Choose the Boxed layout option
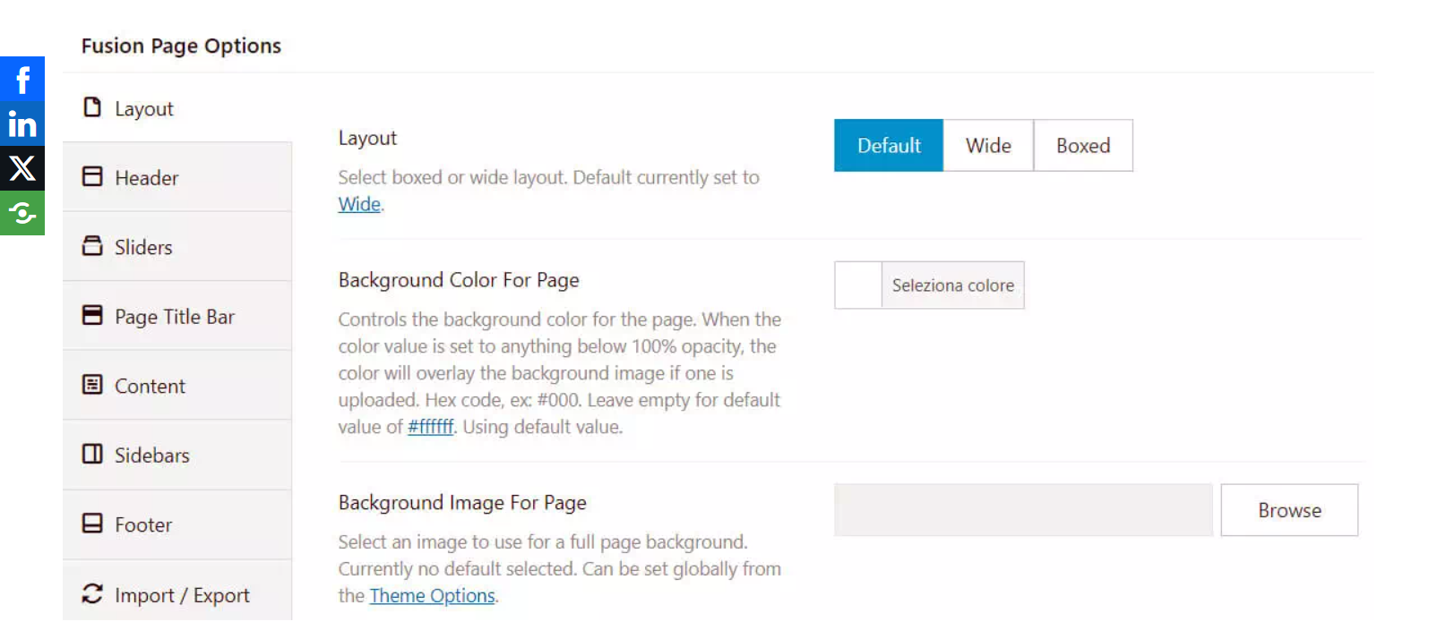Screen dimensions: 1454x630 (x=1083, y=145)
